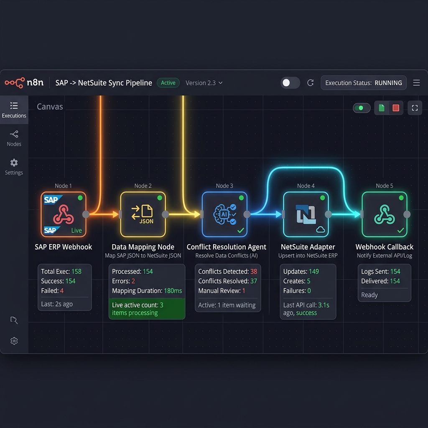Viewport: 428px width, 428px height.
Task: Click 'Last API call: 3.1s' entry
Action: coord(306,305)
